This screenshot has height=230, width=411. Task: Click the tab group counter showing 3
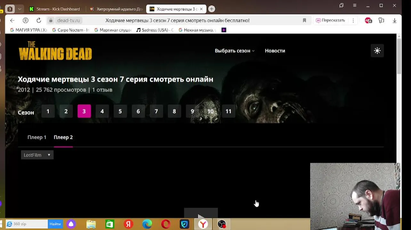pyautogui.click(x=10, y=9)
